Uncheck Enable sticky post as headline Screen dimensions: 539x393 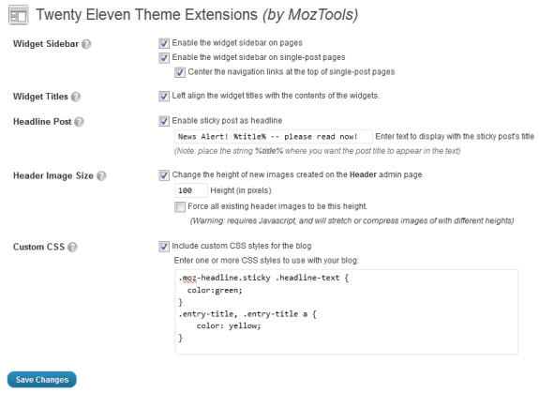point(164,121)
